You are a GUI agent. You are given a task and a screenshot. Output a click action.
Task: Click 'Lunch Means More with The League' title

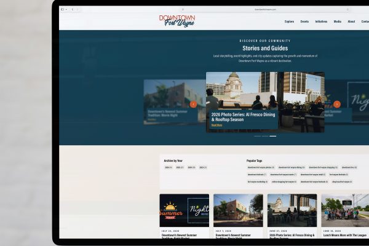click(345, 235)
